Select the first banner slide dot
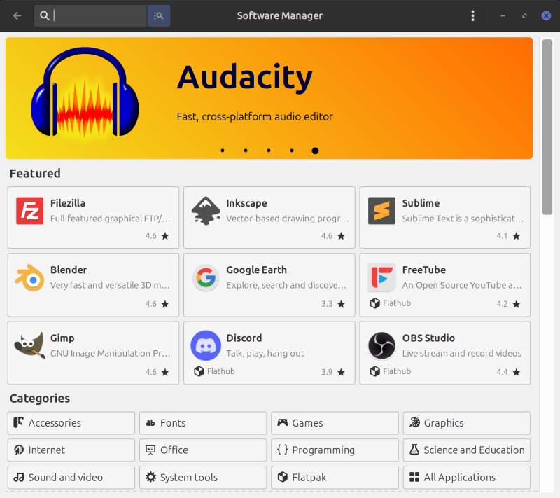Screen dimensions: 560x498 (x=223, y=151)
